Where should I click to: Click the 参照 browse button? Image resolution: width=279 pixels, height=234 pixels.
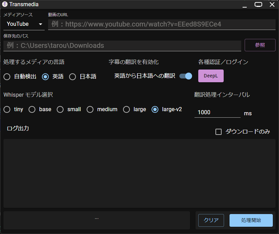pyautogui.click(x=260, y=45)
